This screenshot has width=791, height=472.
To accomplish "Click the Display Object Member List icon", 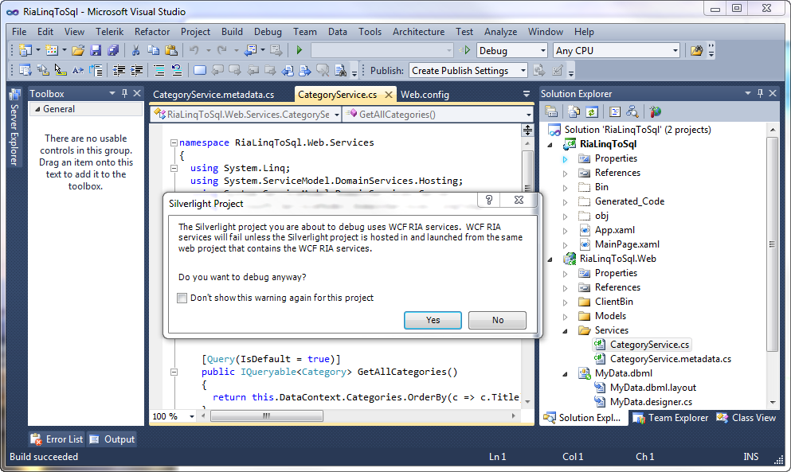I will click(x=25, y=71).
